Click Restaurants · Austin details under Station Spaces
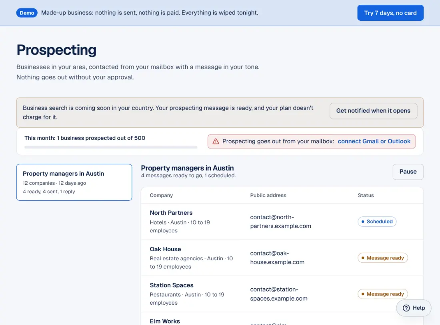 pos(187,299)
